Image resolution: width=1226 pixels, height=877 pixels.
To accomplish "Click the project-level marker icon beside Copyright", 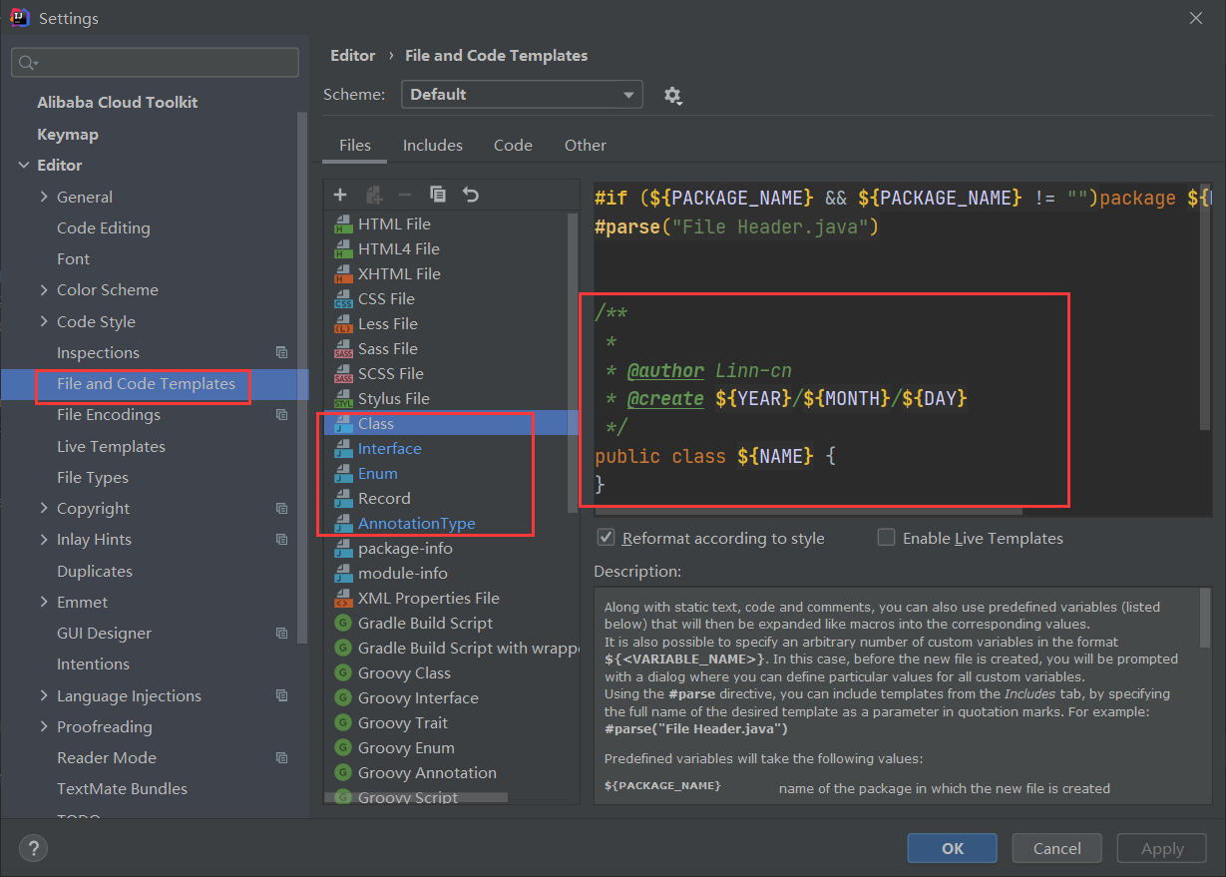I will tap(281, 508).
